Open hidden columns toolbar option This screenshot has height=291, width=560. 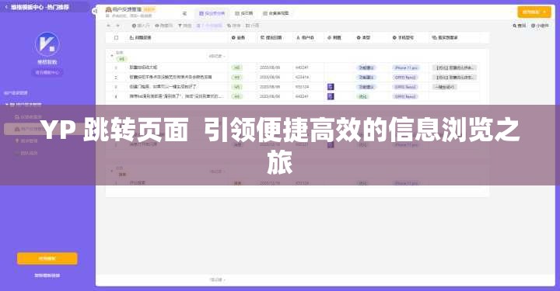[x=163, y=26]
